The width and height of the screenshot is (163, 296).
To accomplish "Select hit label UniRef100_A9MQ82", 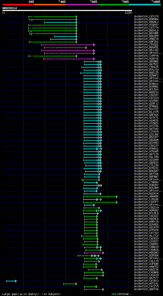I will point(146,210).
